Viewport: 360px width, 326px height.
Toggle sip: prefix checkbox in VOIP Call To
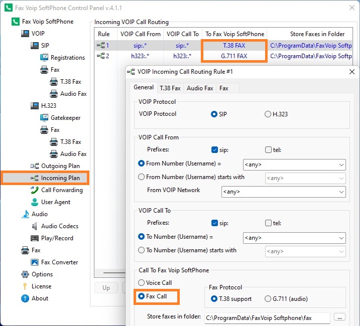(214, 223)
